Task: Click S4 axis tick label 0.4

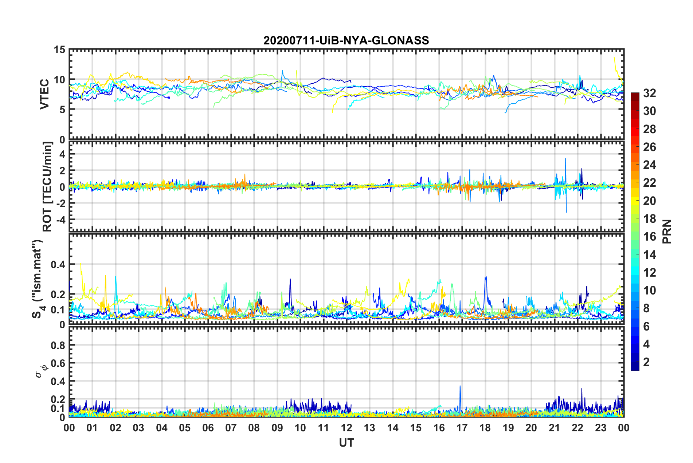Action: pyautogui.click(x=58, y=265)
